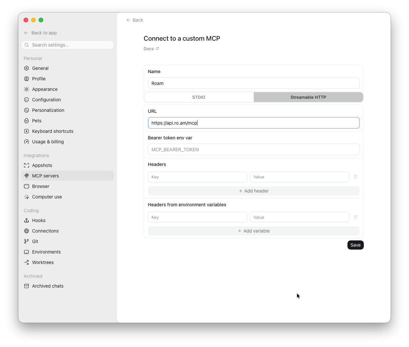
Task: Click the Bearer token env var field
Action: [254, 150]
